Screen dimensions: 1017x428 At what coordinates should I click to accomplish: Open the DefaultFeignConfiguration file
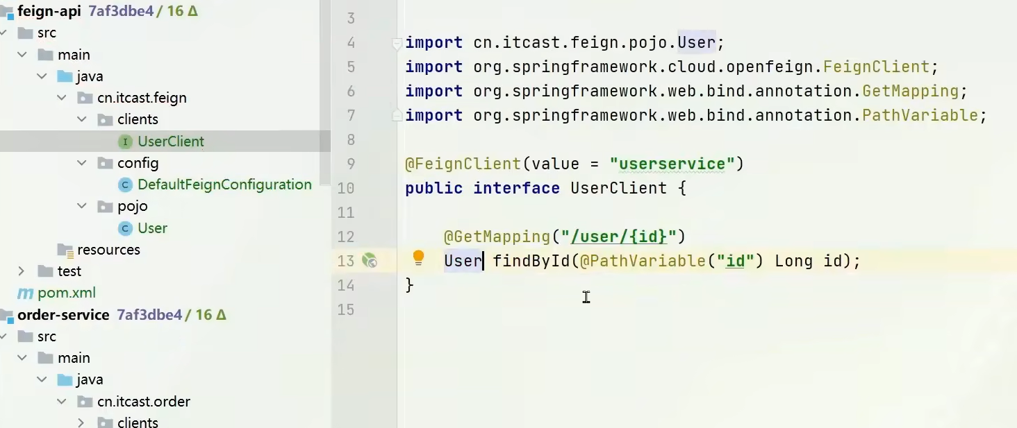point(224,185)
